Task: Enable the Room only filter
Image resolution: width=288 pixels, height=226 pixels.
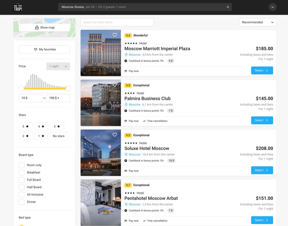Action: tap(21, 165)
